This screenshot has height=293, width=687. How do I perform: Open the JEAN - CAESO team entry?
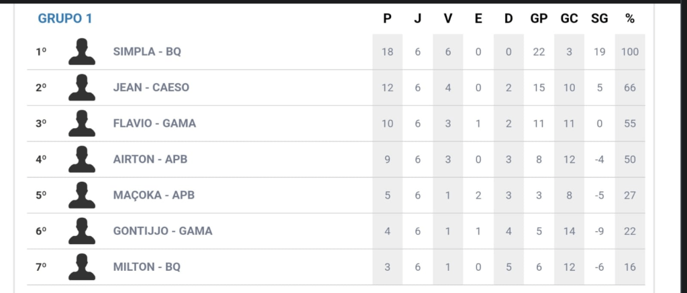(152, 88)
